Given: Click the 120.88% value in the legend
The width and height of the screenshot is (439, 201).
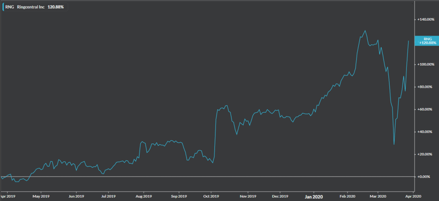Looking at the screenshot, I should [x=55, y=7].
